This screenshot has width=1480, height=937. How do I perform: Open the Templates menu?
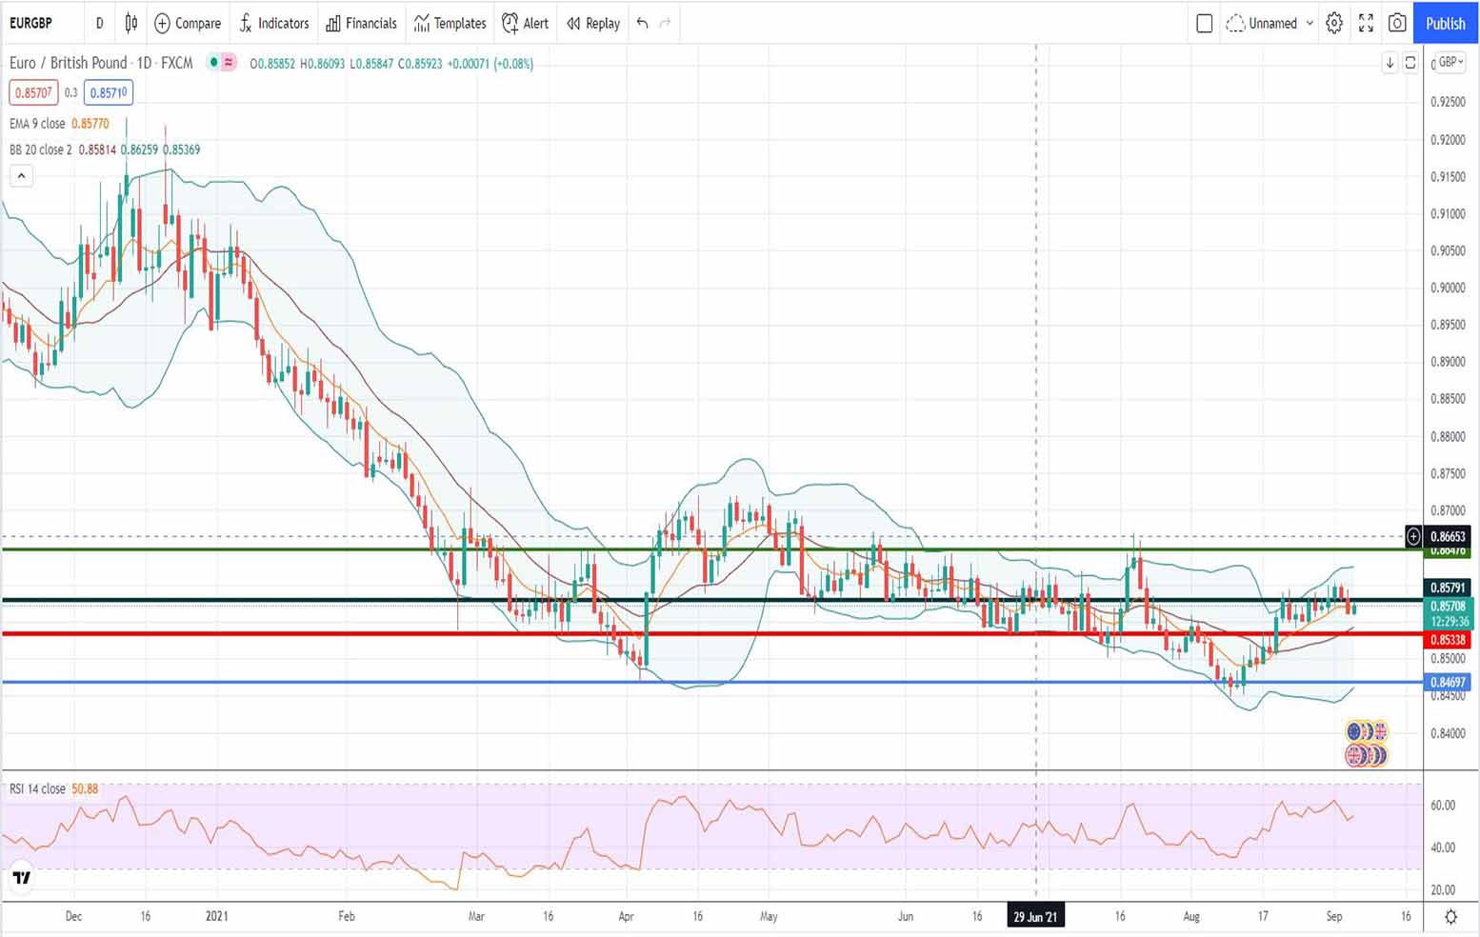[x=450, y=23]
